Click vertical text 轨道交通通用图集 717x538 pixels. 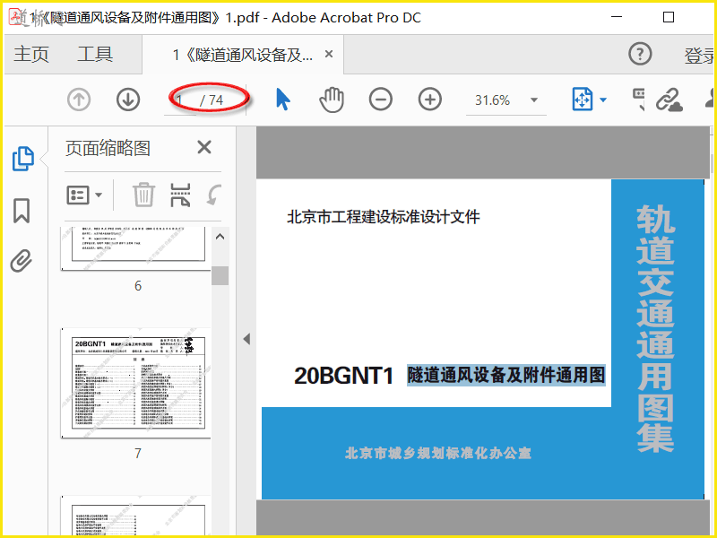(655, 328)
